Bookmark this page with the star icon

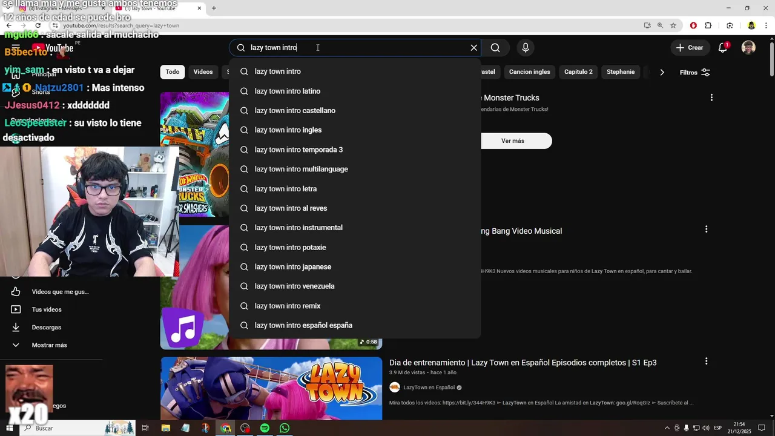673,25
